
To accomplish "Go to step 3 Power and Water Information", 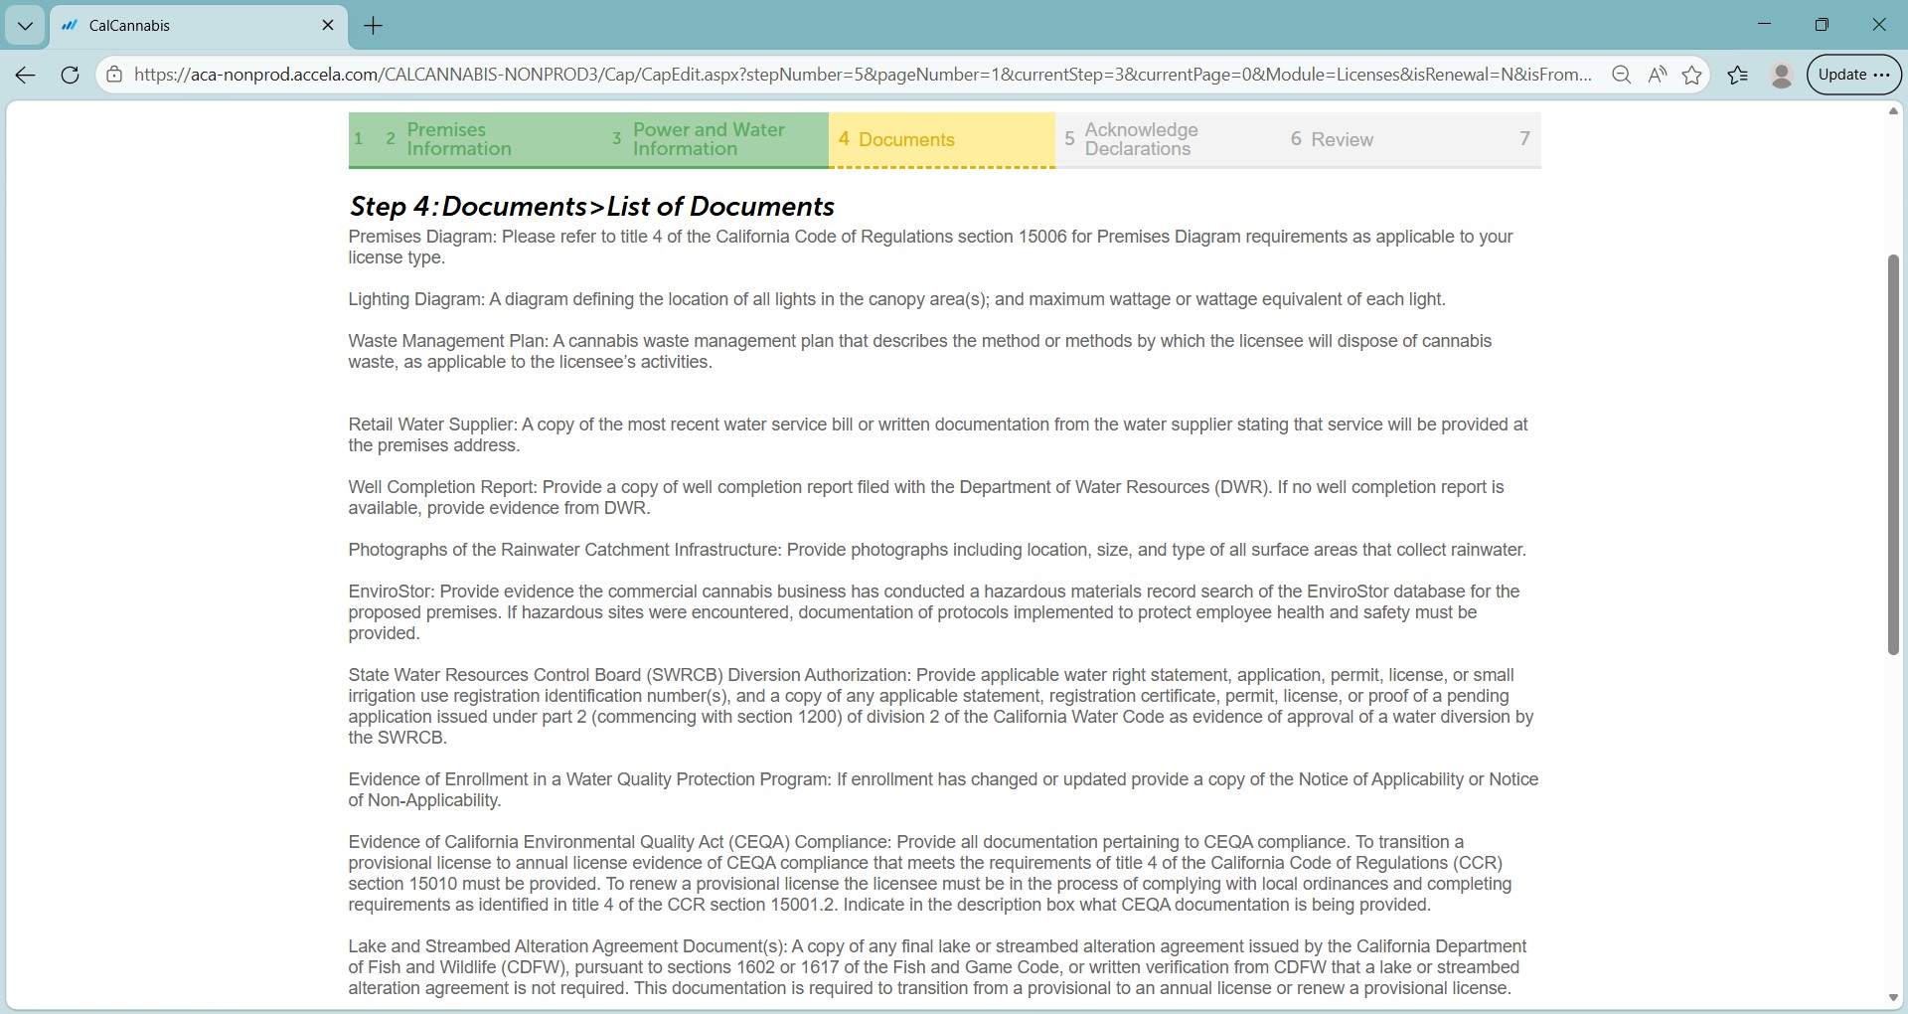I will (715, 139).
